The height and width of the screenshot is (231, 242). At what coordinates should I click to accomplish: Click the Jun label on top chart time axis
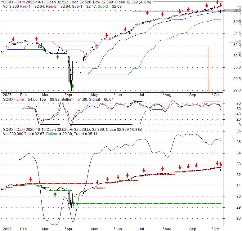pos(119,95)
